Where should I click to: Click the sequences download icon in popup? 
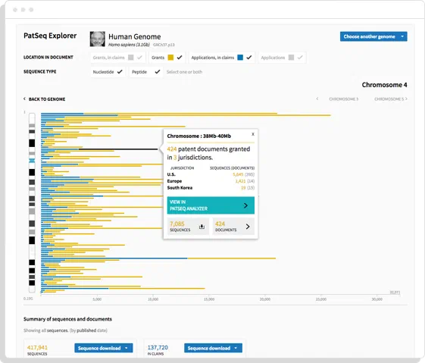[202, 227]
